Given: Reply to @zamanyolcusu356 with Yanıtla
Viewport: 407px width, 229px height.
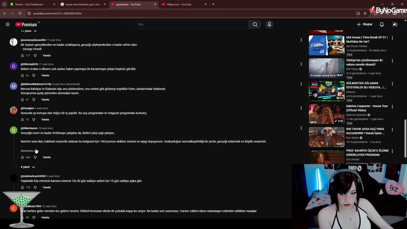Looking at the screenshot, I should [46, 55].
